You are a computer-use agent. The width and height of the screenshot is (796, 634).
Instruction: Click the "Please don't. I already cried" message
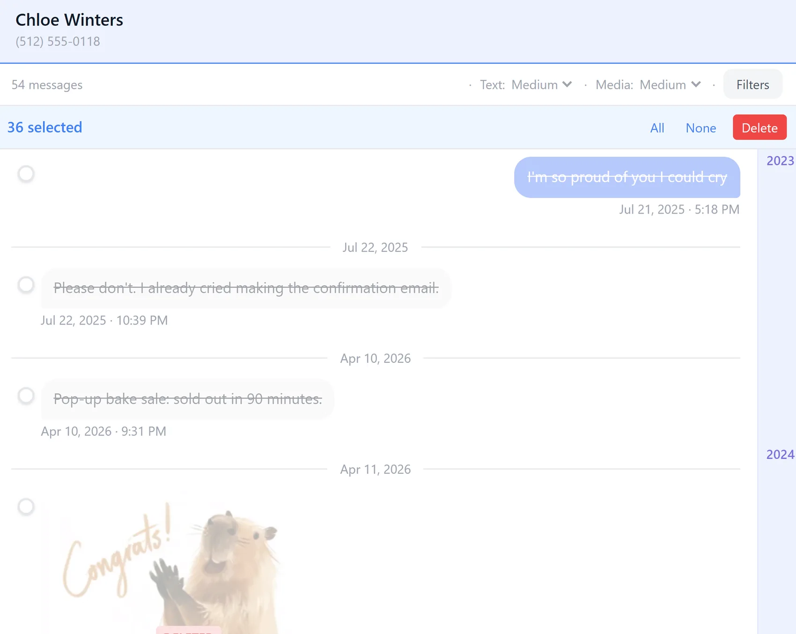pos(246,288)
